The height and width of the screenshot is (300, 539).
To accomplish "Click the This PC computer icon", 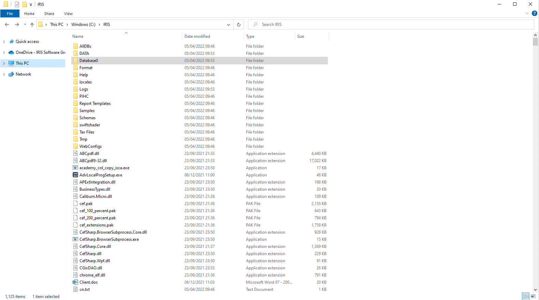I will (x=11, y=63).
